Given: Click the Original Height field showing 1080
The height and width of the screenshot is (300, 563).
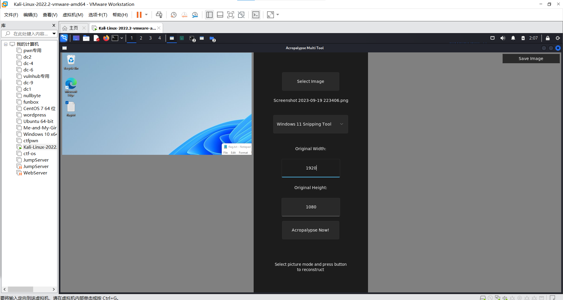Looking at the screenshot, I should coord(311,207).
